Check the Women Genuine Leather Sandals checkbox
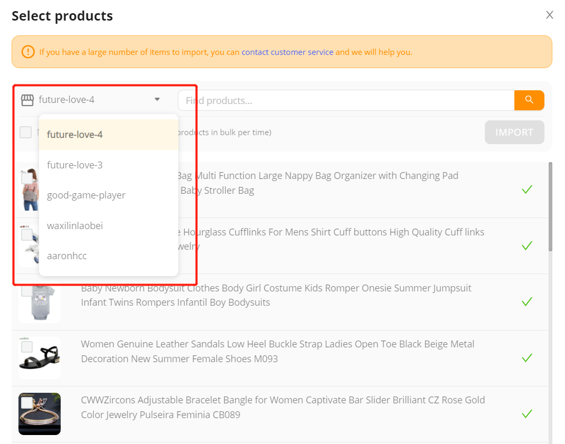Image resolution: width=565 pixels, height=444 pixels. tap(27, 347)
